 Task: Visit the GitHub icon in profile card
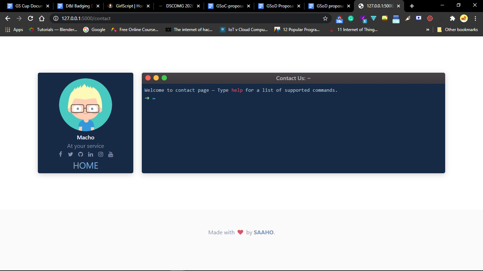(x=81, y=154)
